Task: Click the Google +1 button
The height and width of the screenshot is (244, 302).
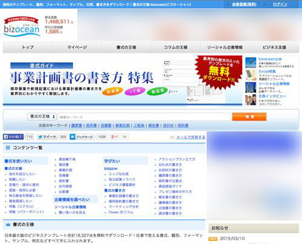Action: click(x=114, y=137)
